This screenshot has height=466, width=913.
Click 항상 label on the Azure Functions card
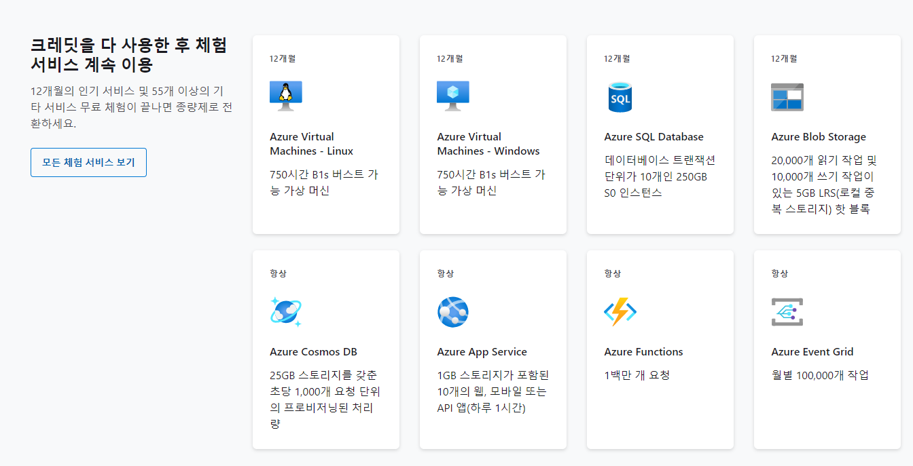[612, 273]
